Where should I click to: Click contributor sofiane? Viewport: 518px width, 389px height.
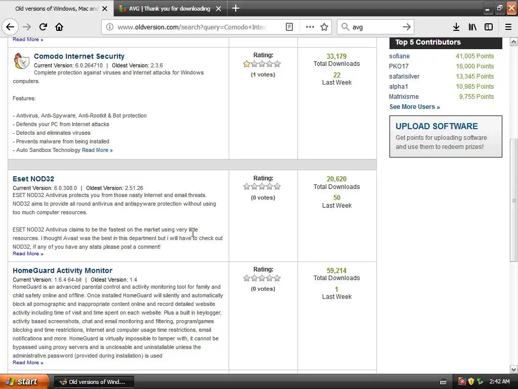click(399, 56)
